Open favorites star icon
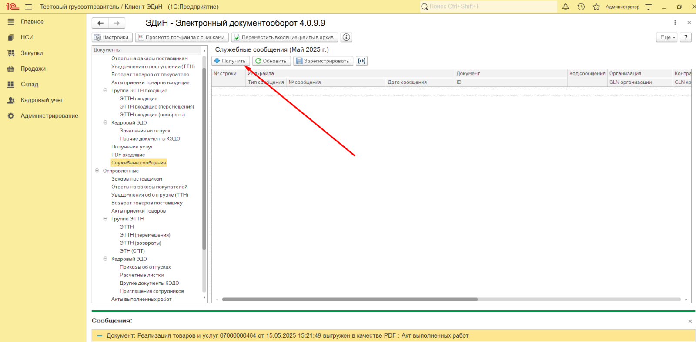Viewport: 696px width, 342px height. coord(596,7)
